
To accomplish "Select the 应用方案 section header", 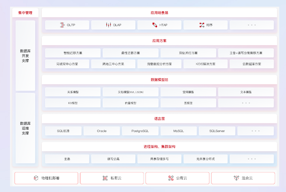I will (x=159, y=41).
